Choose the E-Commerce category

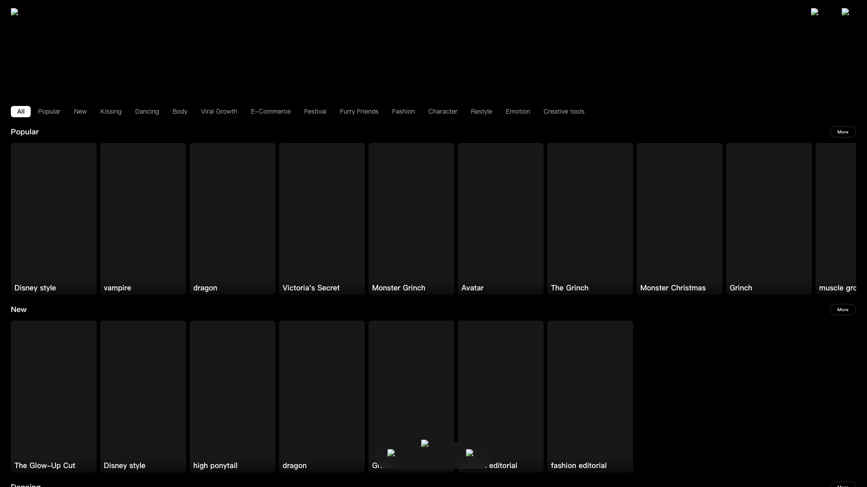[270, 111]
